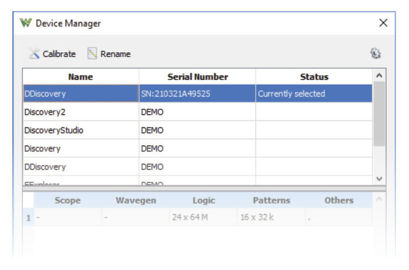Click the Logic column header
The width and height of the screenshot is (409, 270).
click(x=204, y=200)
